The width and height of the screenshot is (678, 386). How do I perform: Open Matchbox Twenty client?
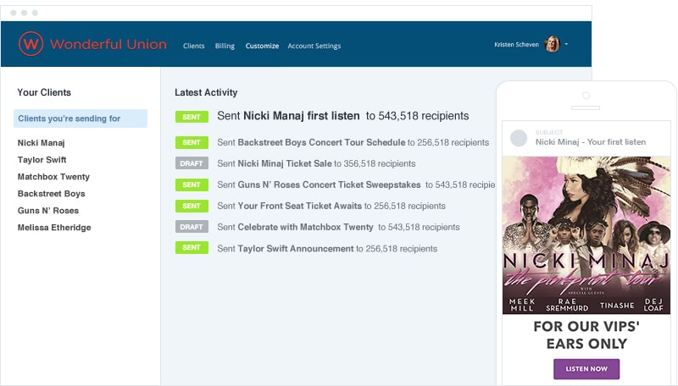(x=53, y=177)
